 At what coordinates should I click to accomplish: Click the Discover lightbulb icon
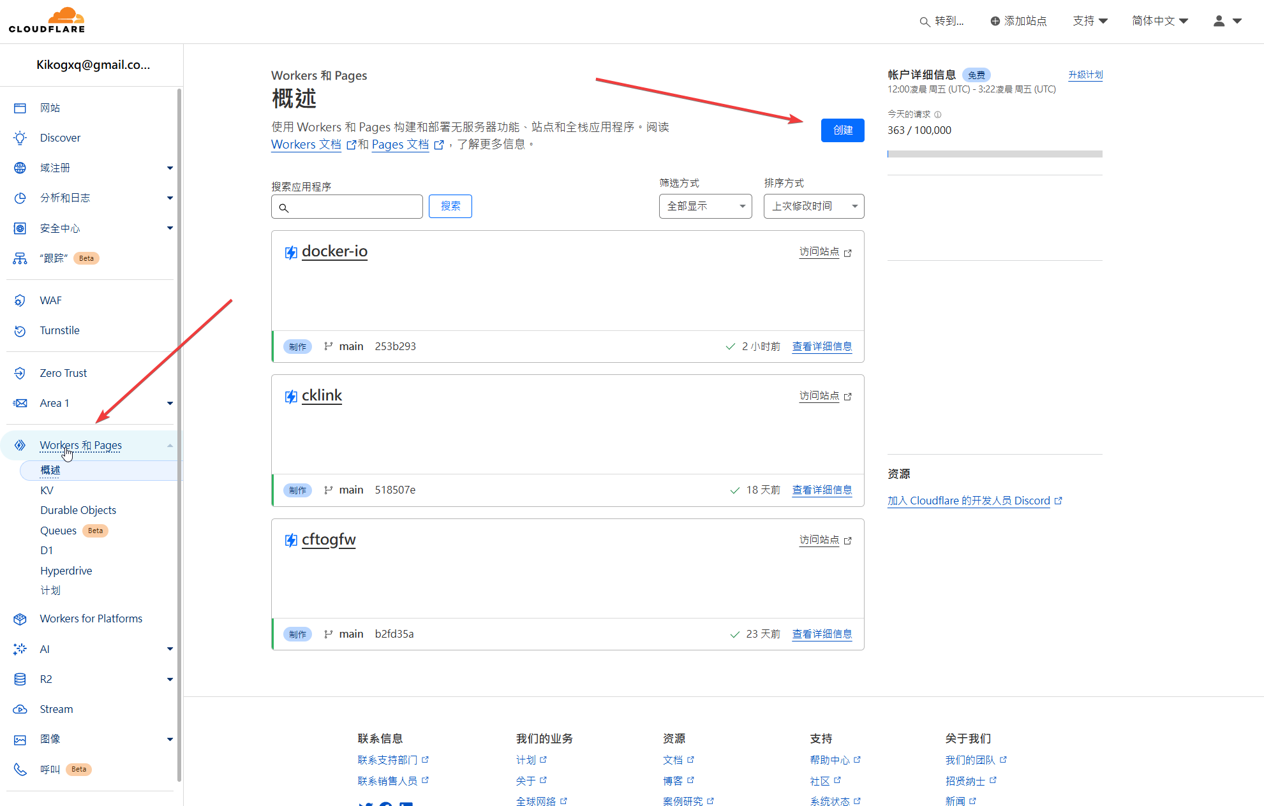click(20, 138)
